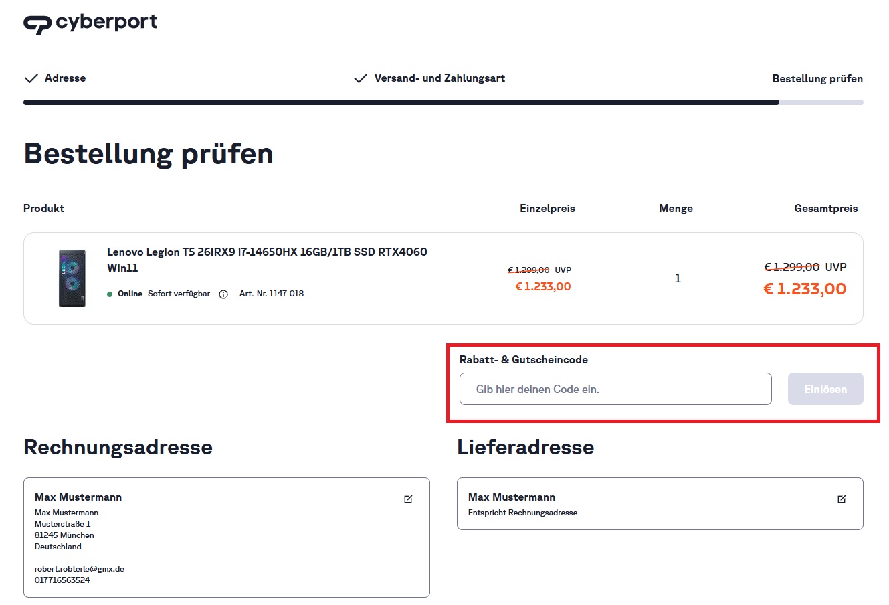Go back to the Adresse step
The image size is (889, 605).
tap(65, 78)
